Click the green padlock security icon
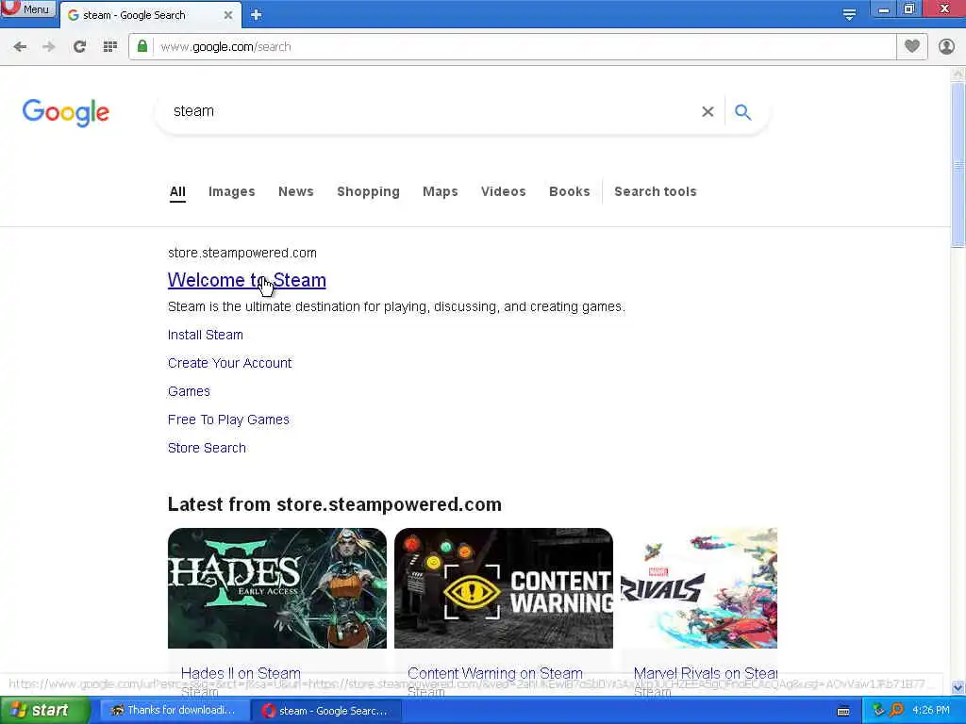966x724 pixels. click(x=142, y=46)
